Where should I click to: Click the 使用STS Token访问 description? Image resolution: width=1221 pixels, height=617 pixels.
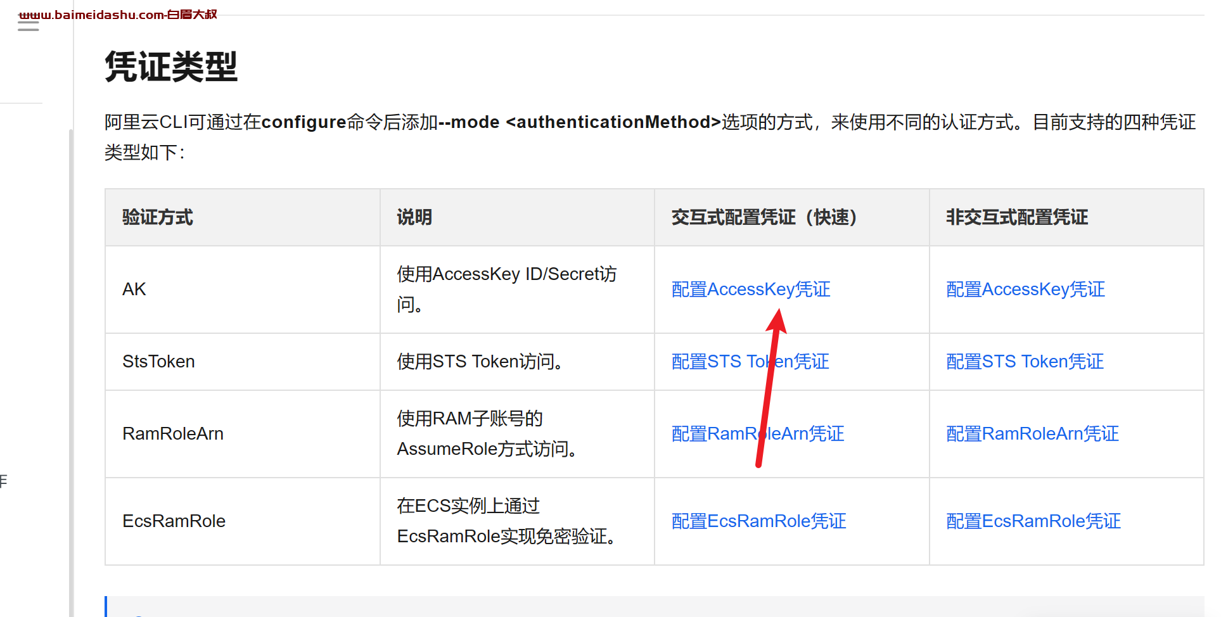coord(480,362)
